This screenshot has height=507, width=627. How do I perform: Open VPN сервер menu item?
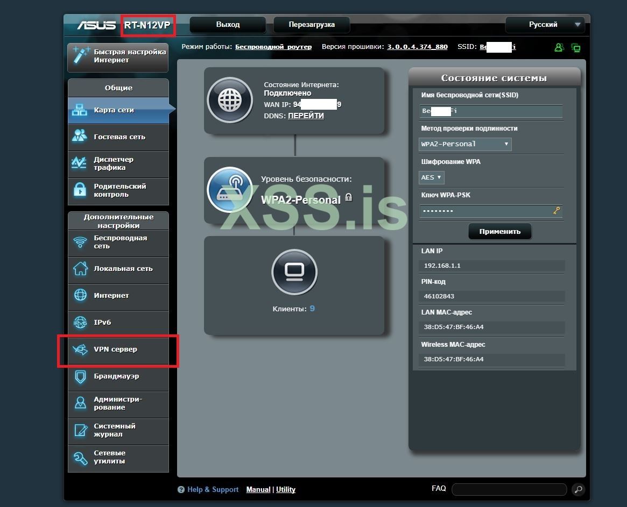119,349
